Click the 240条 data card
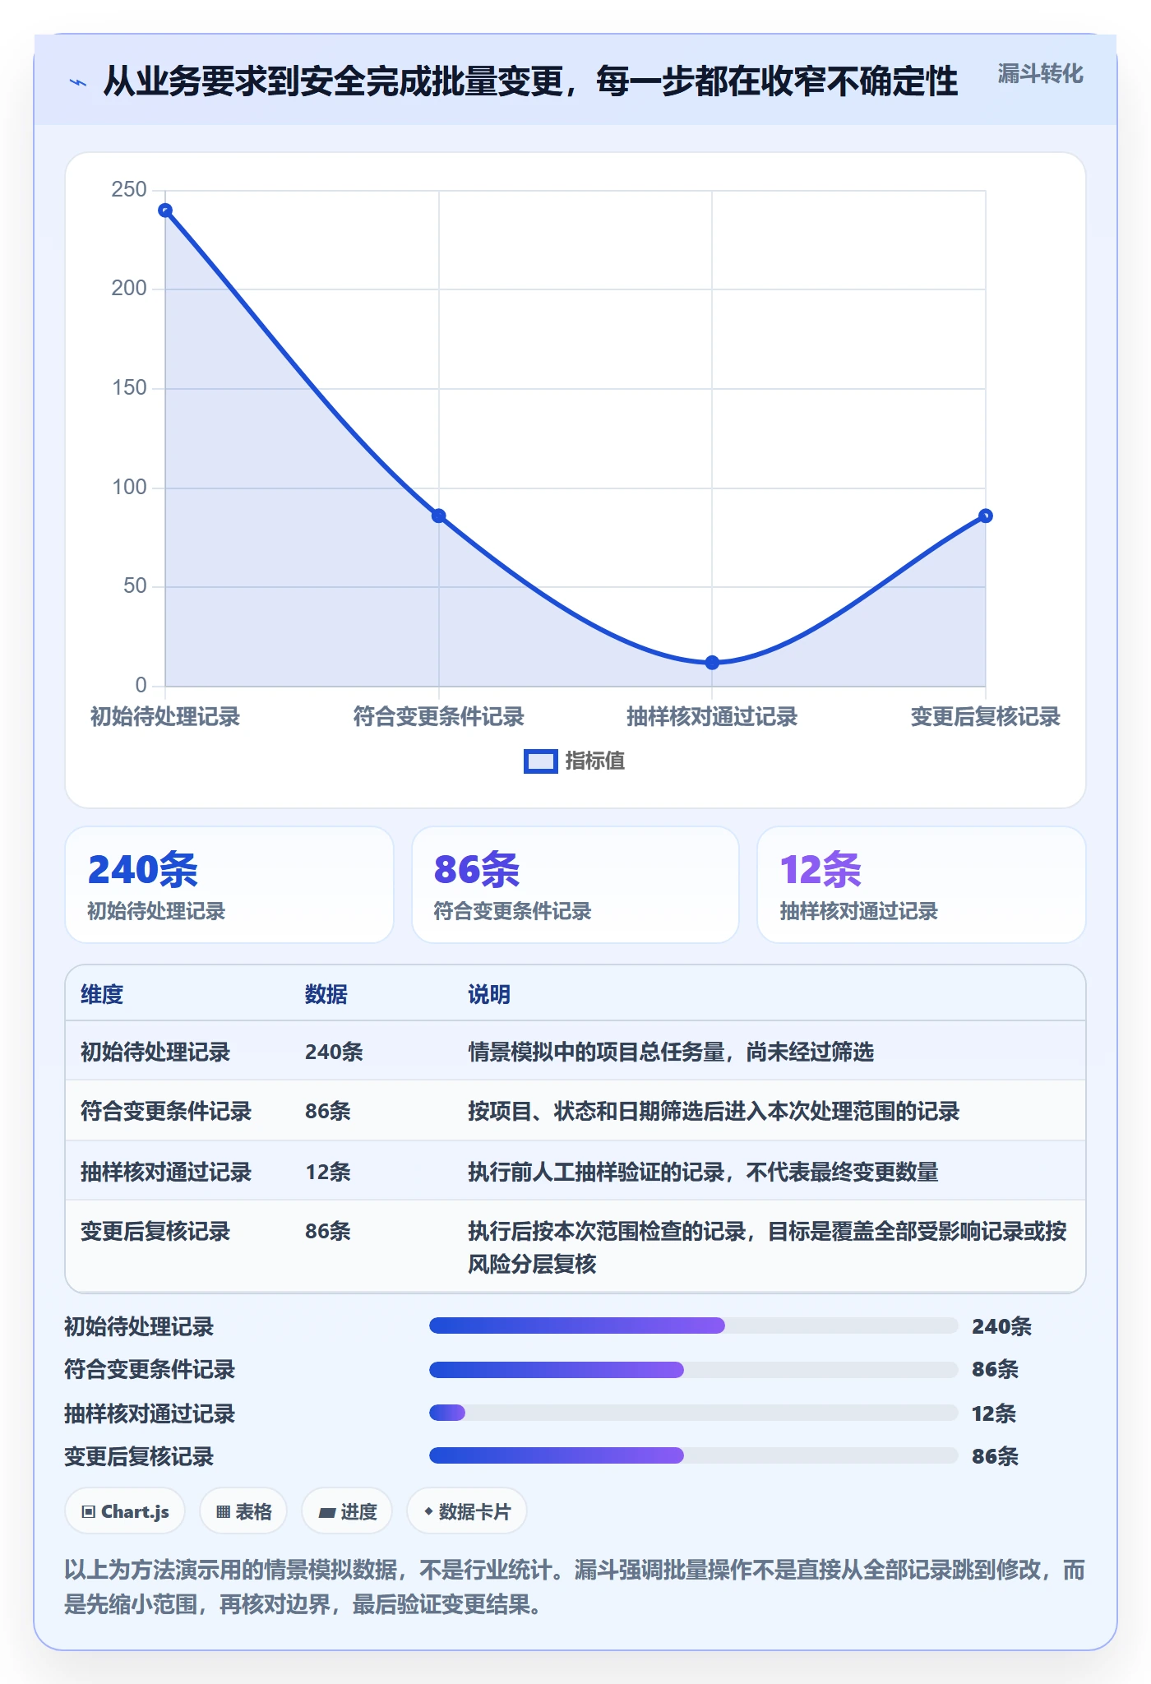Image resolution: width=1151 pixels, height=1684 pixels. [229, 885]
